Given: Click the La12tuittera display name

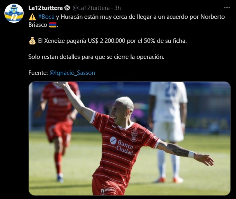Looking at the screenshot, I should click(x=46, y=8).
